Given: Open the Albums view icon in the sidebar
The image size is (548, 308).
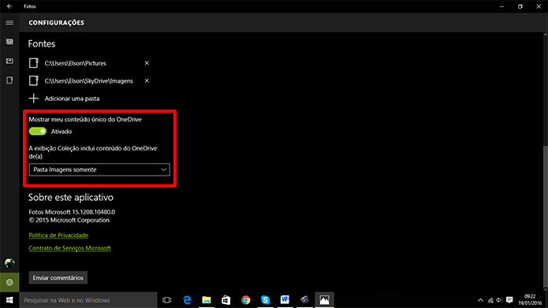Looking at the screenshot, I should [x=9, y=61].
